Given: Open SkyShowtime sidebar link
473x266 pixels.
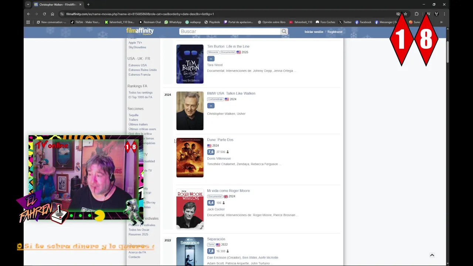Looking at the screenshot, I should click(x=137, y=47).
